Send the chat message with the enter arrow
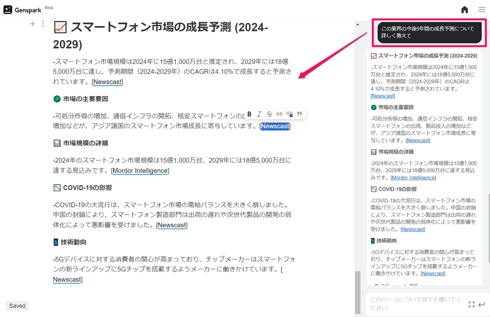Viewport: 490px width, 317px height. tap(481, 304)
